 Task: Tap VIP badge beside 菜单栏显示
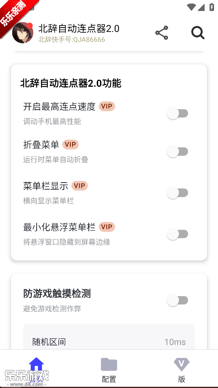(x=80, y=186)
